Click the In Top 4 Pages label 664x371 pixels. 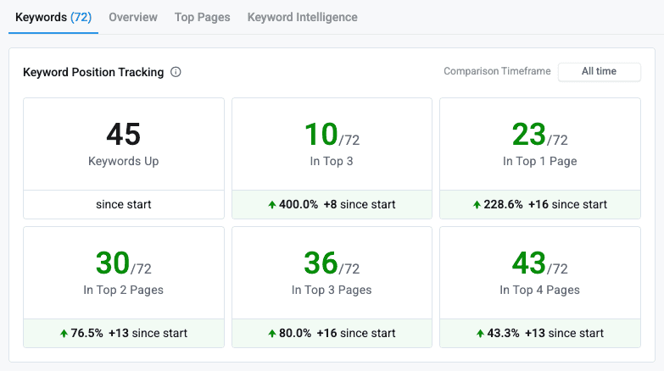coord(539,290)
